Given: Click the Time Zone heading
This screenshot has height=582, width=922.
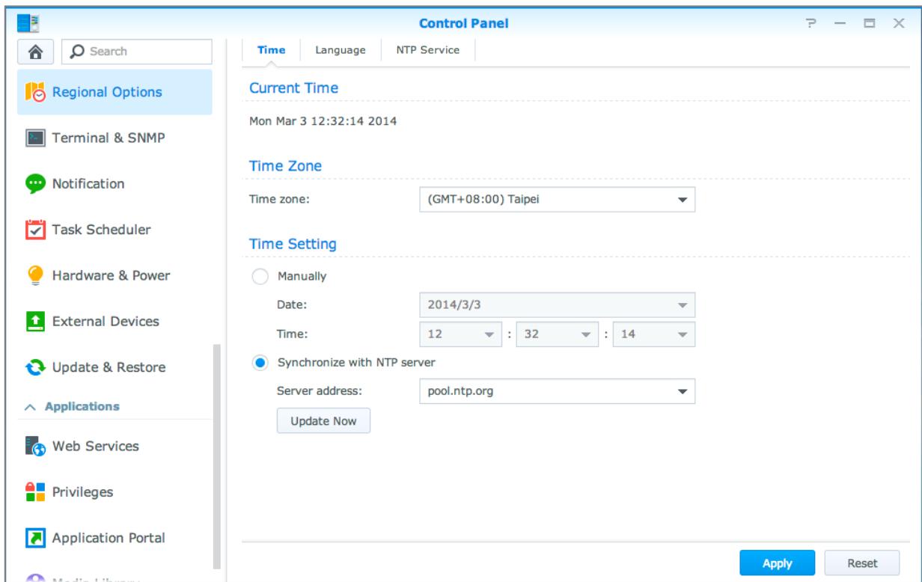Looking at the screenshot, I should point(285,166).
